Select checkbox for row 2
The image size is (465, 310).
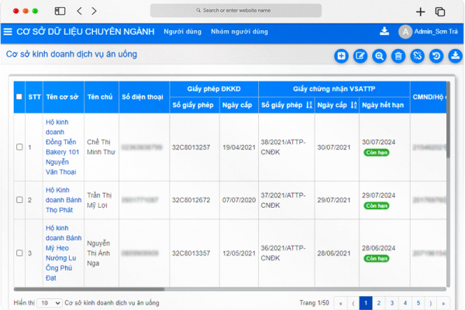pos(19,200)
